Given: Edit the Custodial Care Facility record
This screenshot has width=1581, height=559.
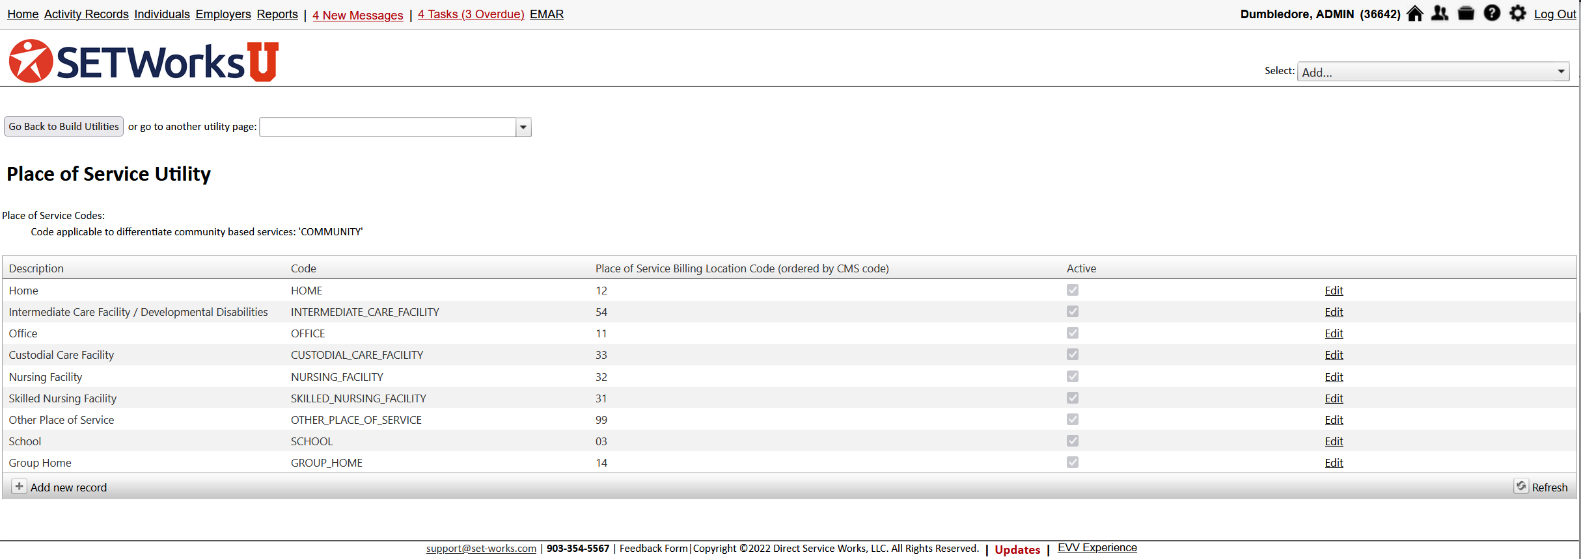Looking at the screenshot, I should [1334, 355].
